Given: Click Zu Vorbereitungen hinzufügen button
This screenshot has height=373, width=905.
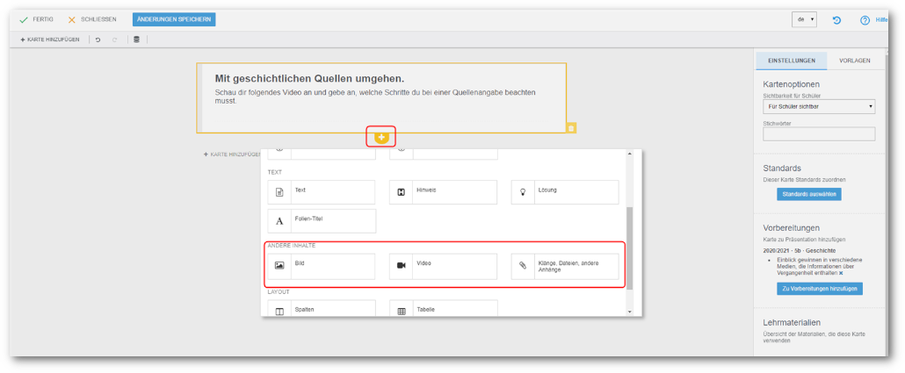Looking at the screenshot, I should tap(819, 289).
